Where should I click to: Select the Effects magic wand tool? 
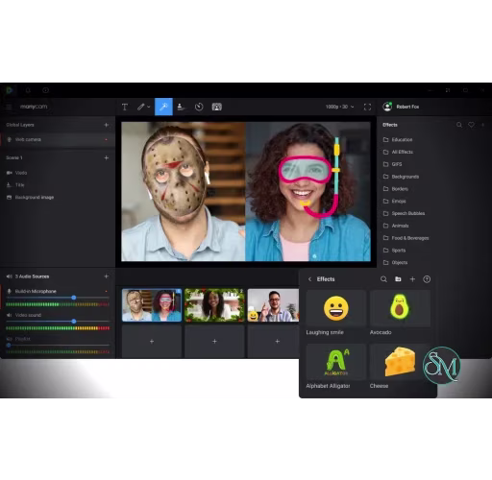point(163,107)
